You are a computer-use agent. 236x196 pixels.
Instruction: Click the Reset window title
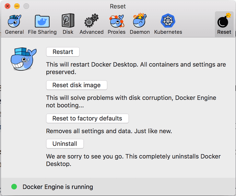coord(118,6)
